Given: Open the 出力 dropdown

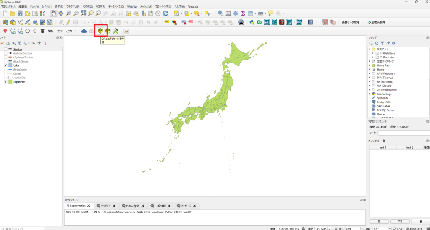Looking at the screenshot, I should click(71, 31).
